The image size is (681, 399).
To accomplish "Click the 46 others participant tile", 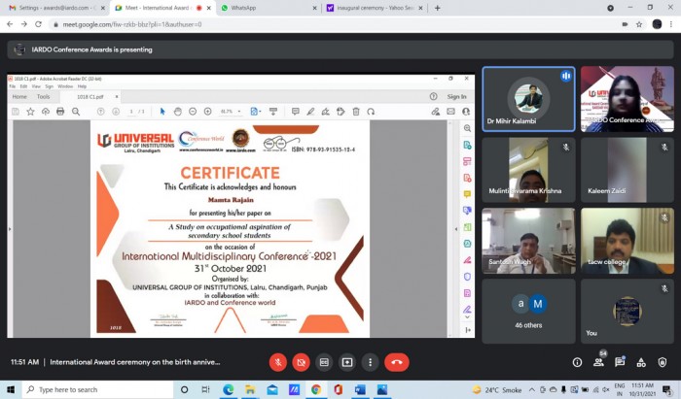I will 528,311.
